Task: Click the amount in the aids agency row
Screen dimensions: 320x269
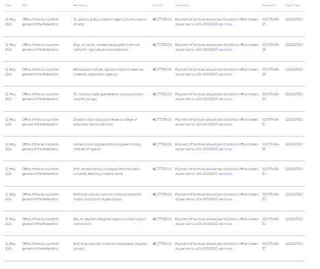Action: coord(162,19)
